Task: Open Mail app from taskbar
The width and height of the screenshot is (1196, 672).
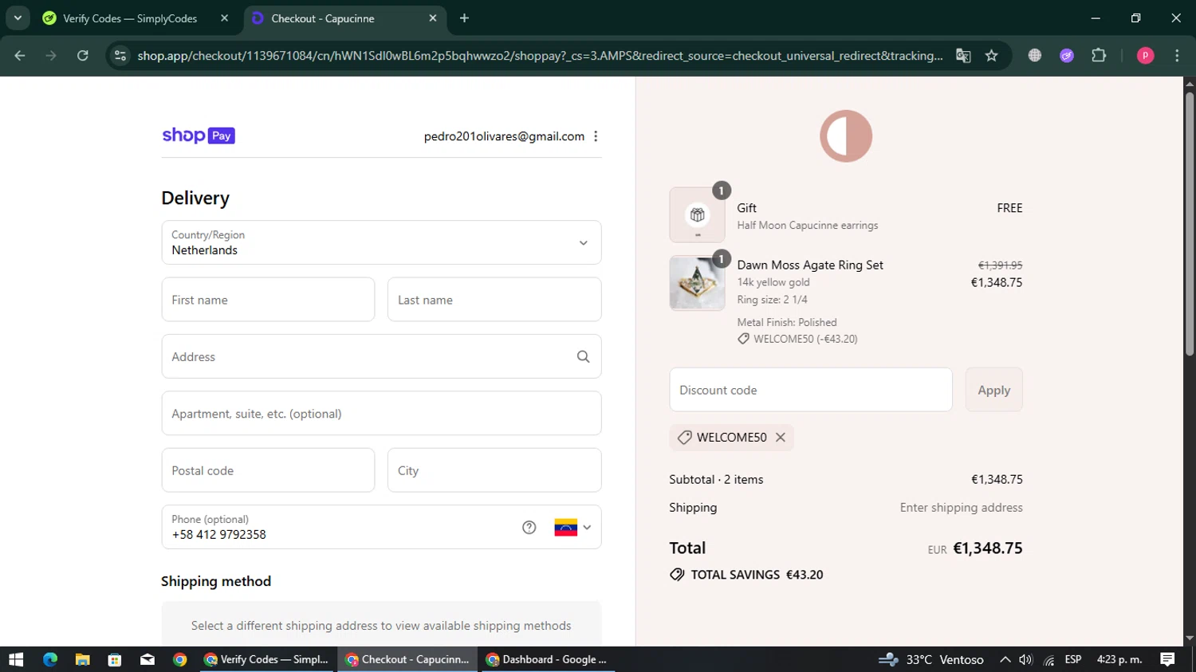Action: point(148,659)
